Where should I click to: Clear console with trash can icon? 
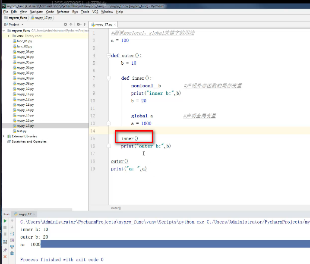click(x=12, y=253)
